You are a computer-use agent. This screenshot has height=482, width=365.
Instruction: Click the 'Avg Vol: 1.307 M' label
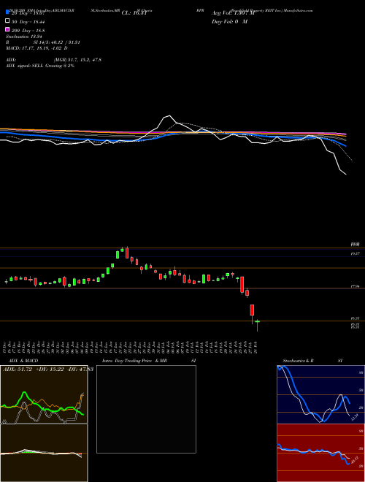[x=234, y=13]
